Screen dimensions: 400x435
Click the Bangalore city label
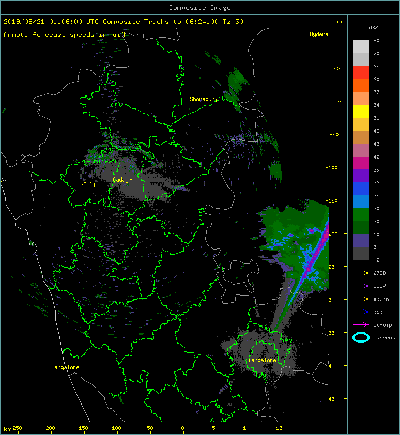(262, 361)
